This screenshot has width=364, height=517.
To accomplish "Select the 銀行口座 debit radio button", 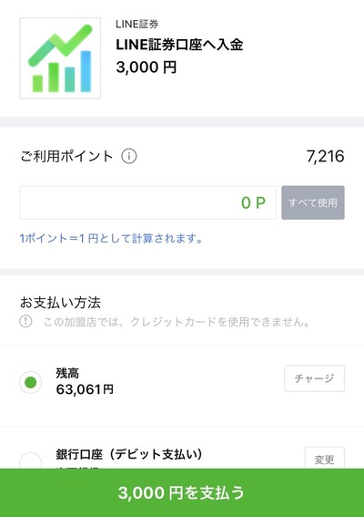I will point(31,460).
